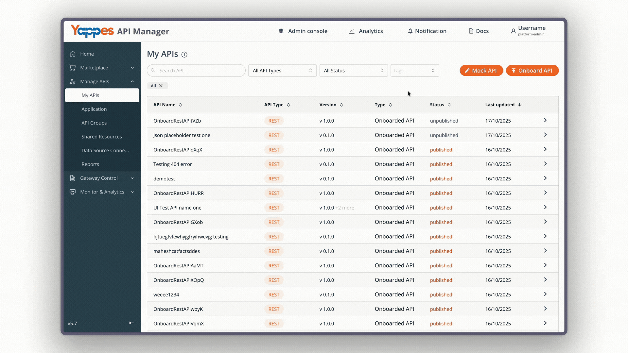Image resolution: width=628 pixels, height=353 pixels.
Task: Click OnboardRestAPIwbyK API name
Action: tap(178, 309)
